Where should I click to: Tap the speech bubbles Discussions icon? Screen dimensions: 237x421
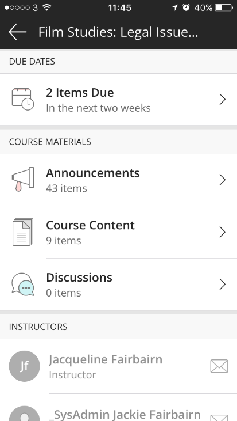23,285
